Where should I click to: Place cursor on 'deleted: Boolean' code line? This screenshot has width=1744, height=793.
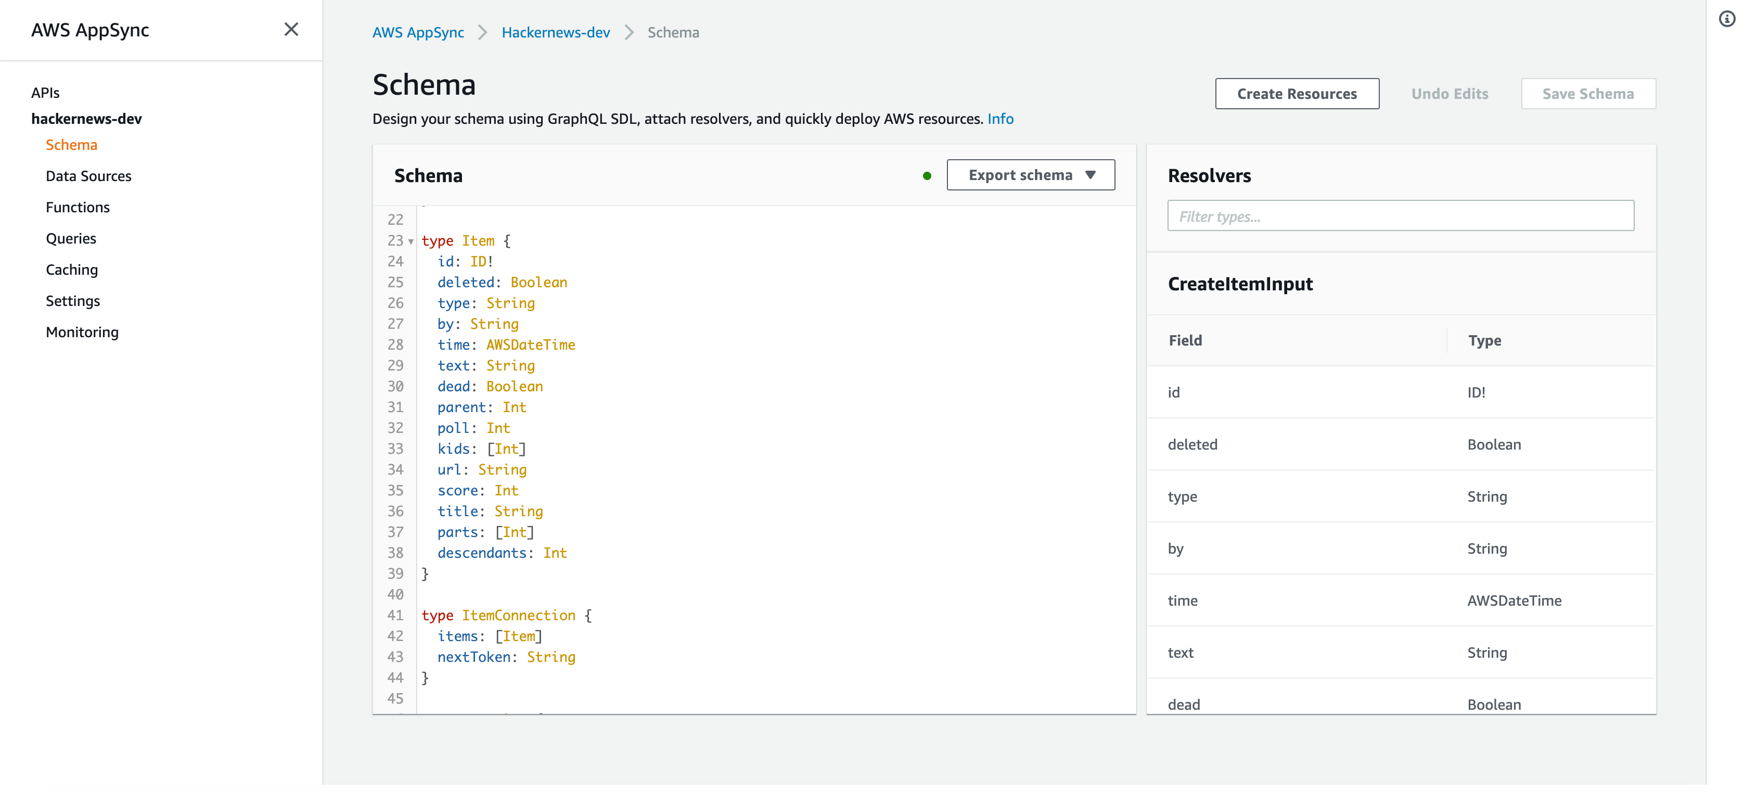click(x=503, y=283)
